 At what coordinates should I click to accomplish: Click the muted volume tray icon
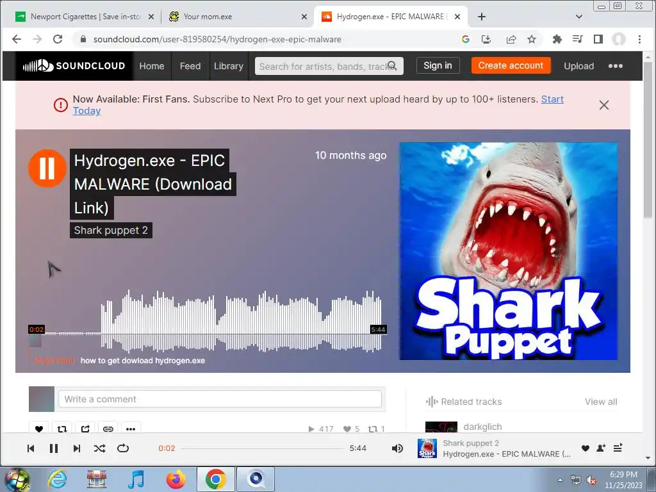tap(591, 480)
